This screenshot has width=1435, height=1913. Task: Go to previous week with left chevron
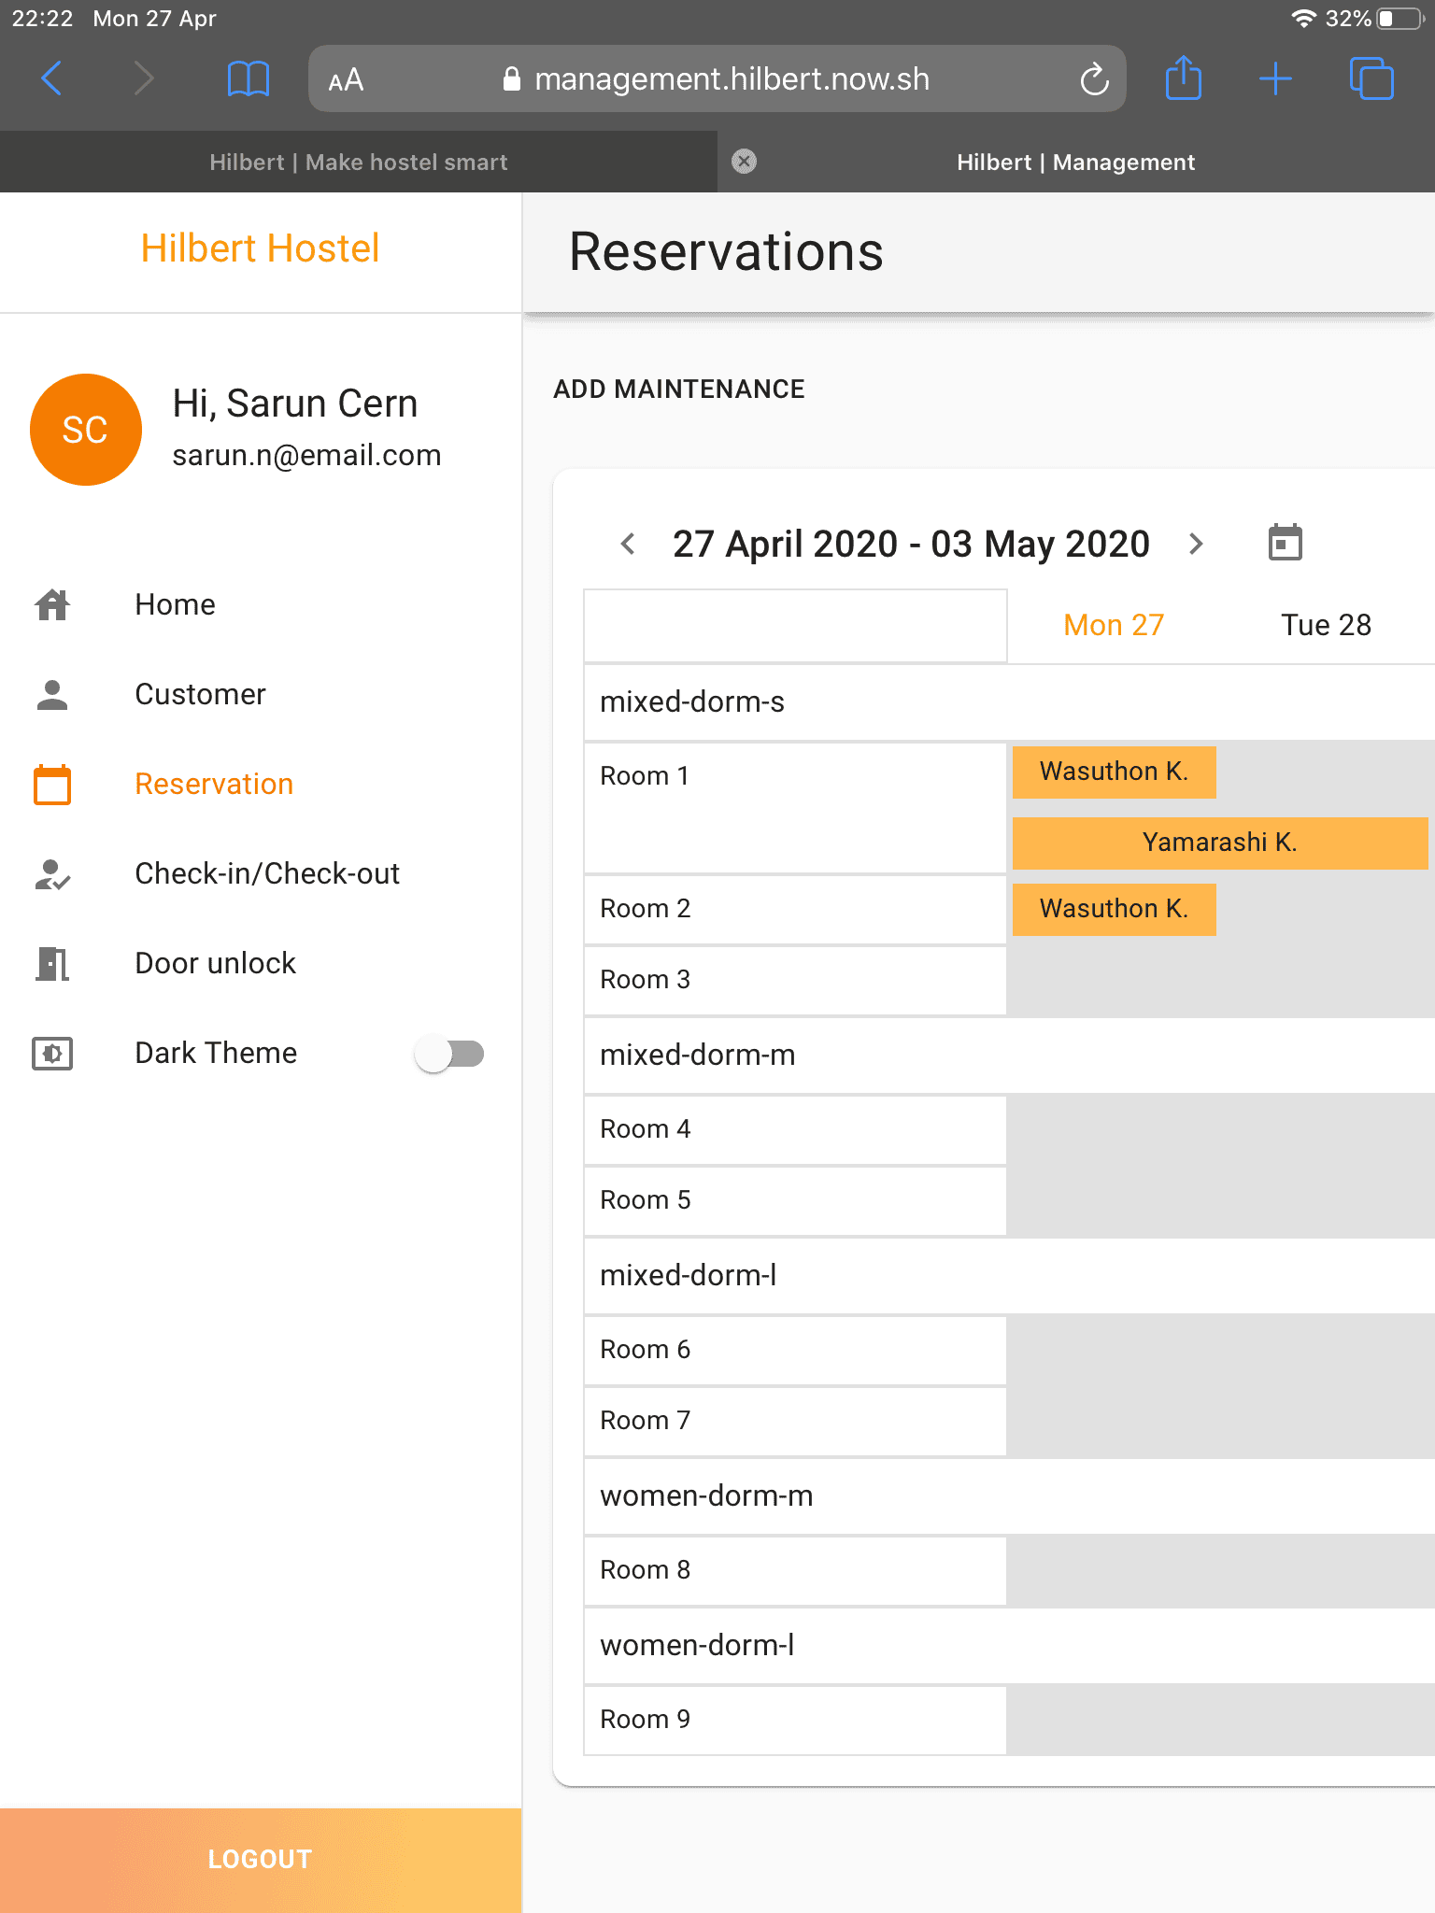coord(628,544)
